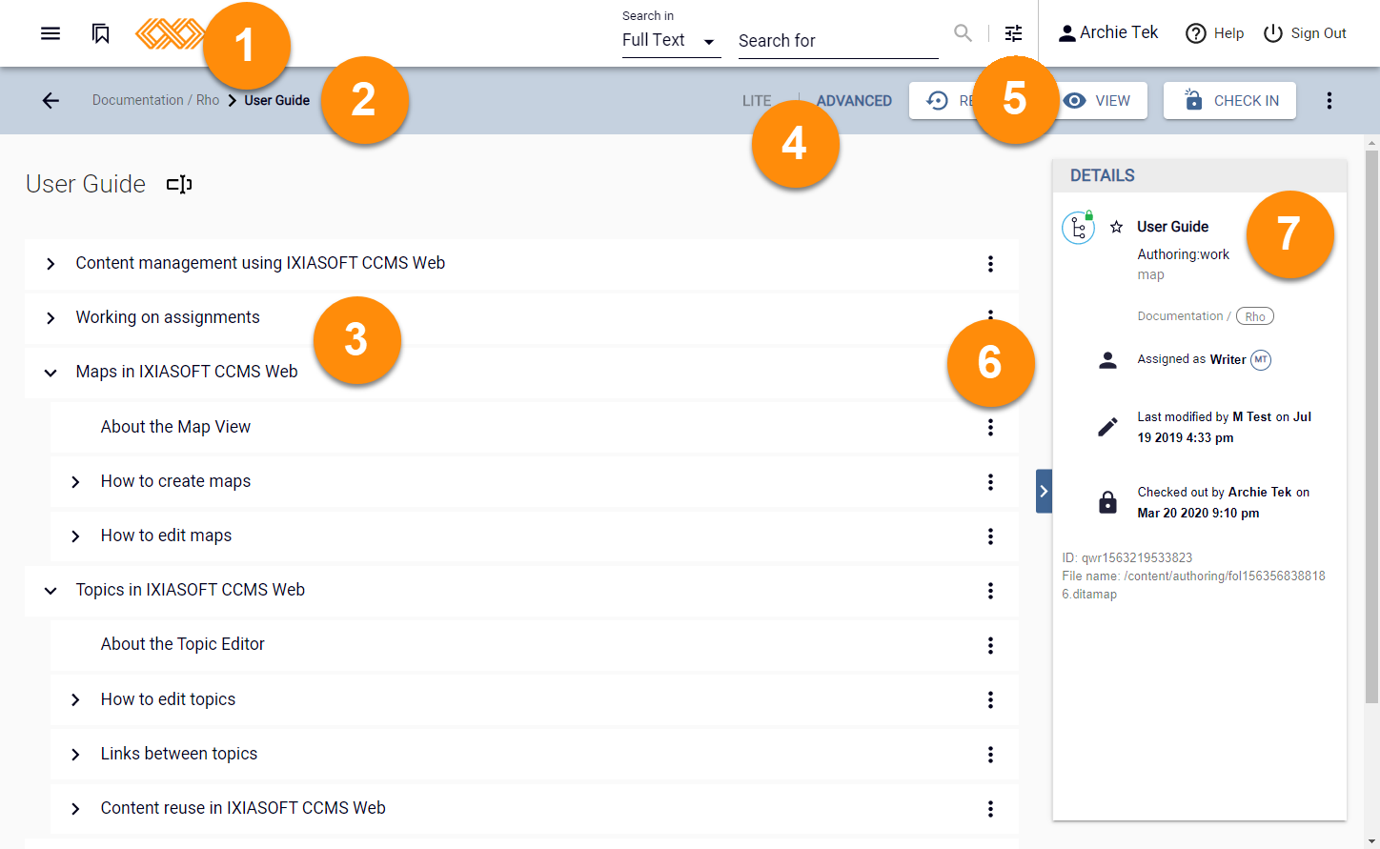1380x849 pixels.
Task: Open menu for About the Map View
Action: tap(990, 428)
